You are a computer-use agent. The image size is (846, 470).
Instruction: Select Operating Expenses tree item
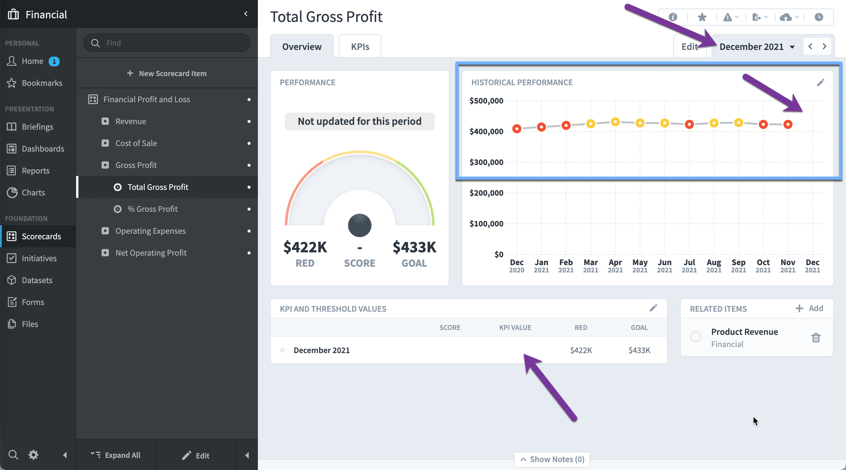pyautogui.click(x=167, y=231)
